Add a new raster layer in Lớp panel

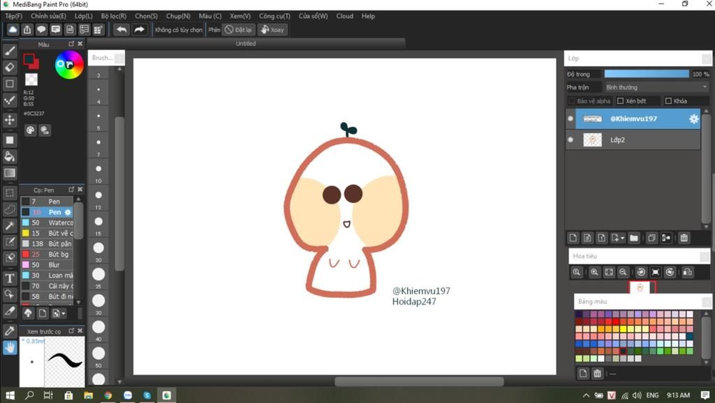pos(573,238)
